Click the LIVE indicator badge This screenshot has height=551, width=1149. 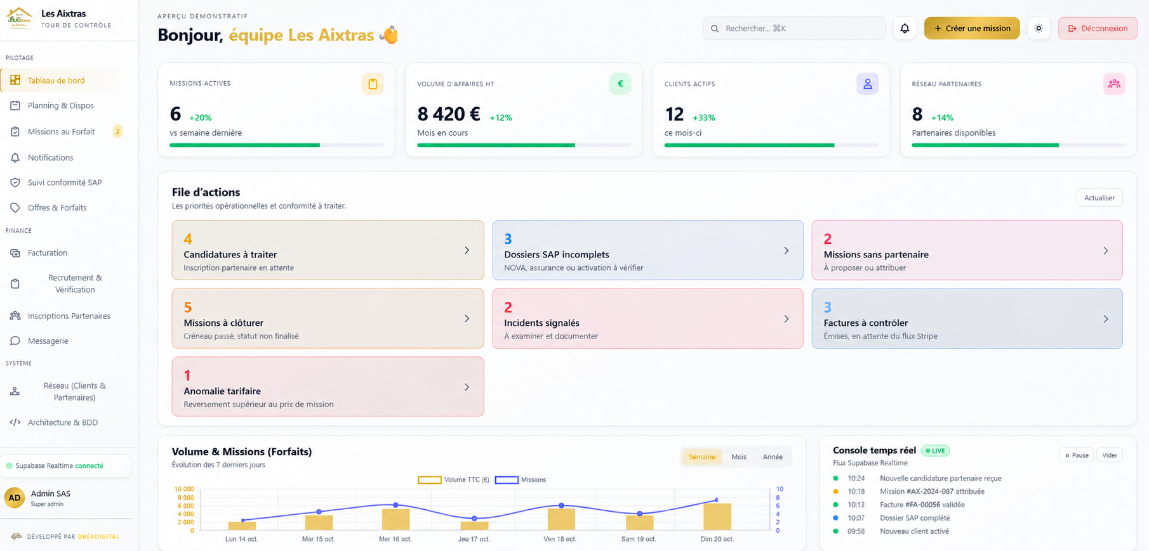tap(935, 451)
